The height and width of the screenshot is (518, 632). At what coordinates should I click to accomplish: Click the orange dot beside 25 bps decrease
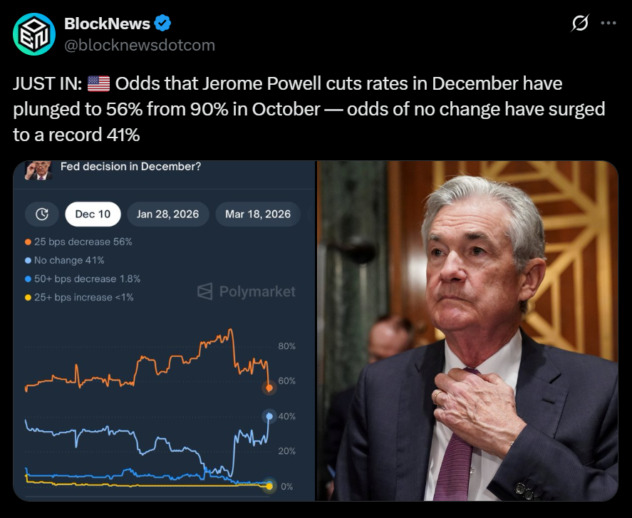(28, 242)
